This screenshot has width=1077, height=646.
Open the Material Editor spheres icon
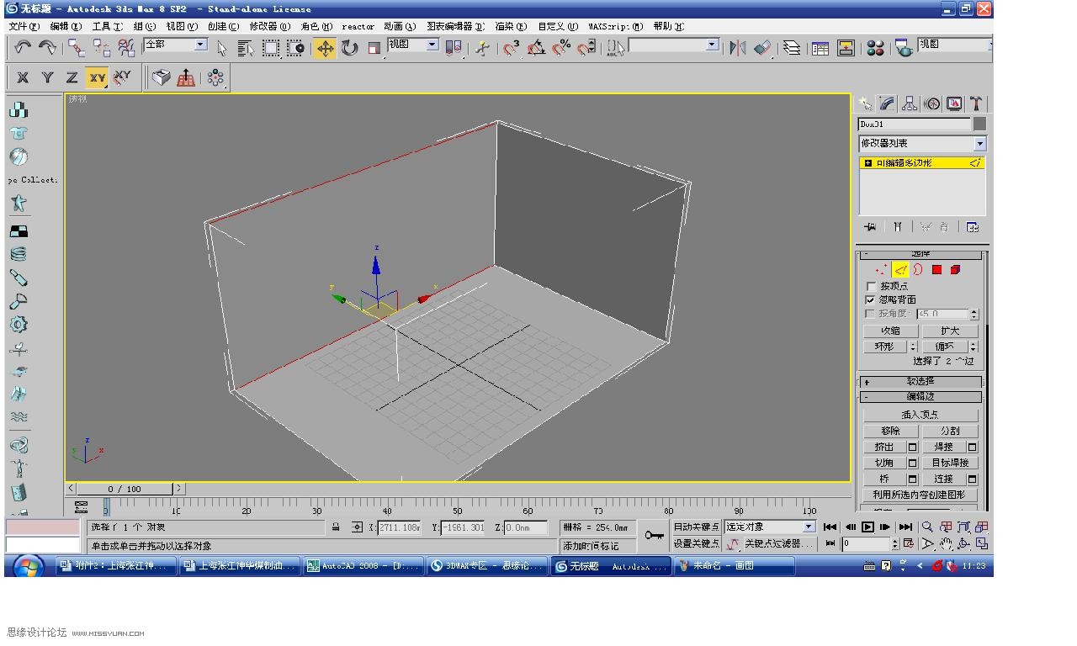[x=876, y=48]
